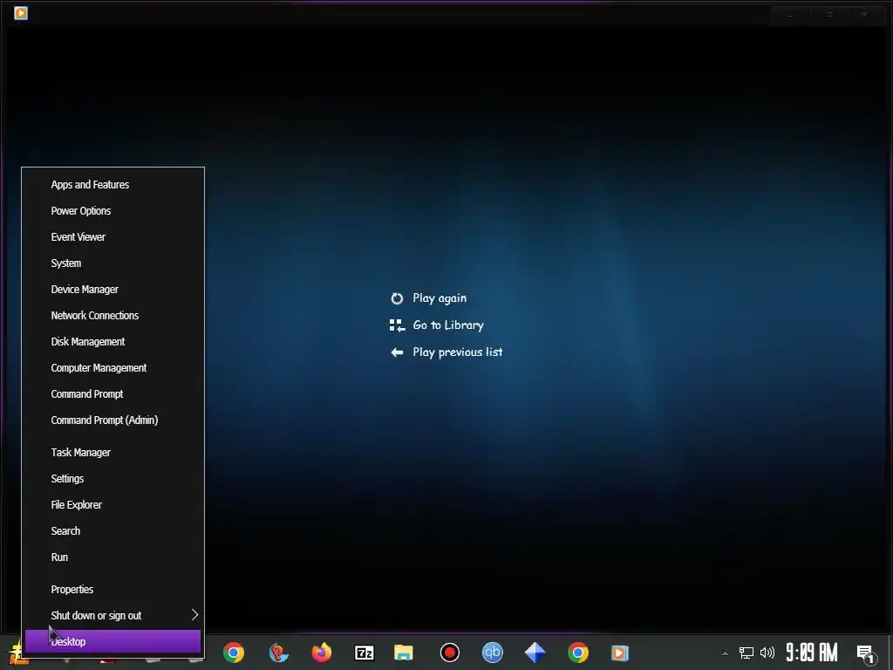Open File Explorer folder icon on taskbar
Image resolution: width=893 pixels, height=670 pixels.
(x=404, y=653)
